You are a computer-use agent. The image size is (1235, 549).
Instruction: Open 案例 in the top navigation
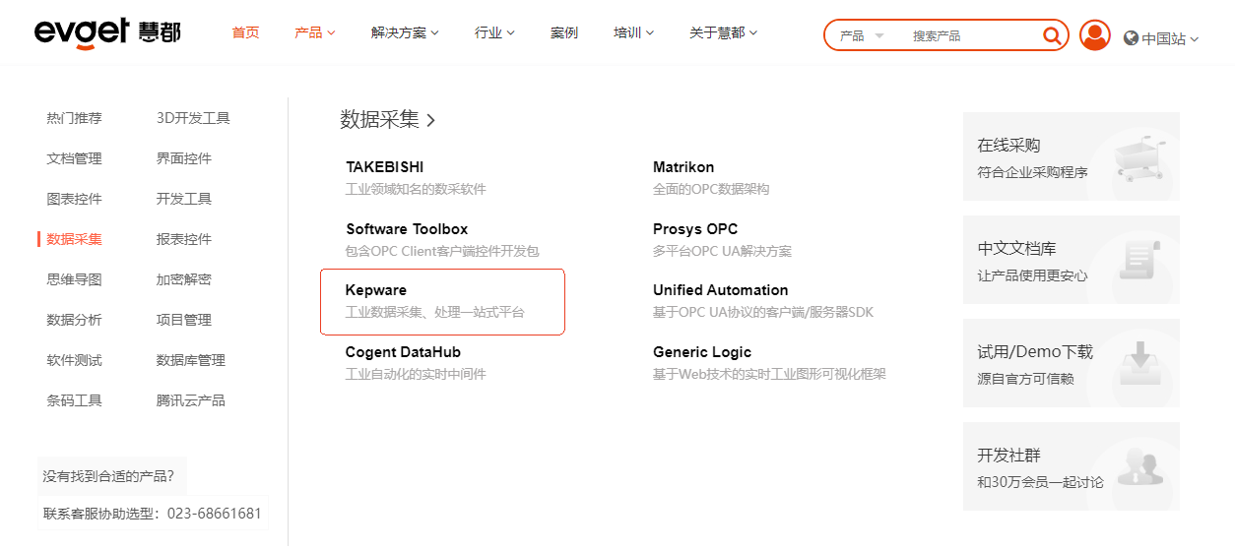(x=564, y=32)
